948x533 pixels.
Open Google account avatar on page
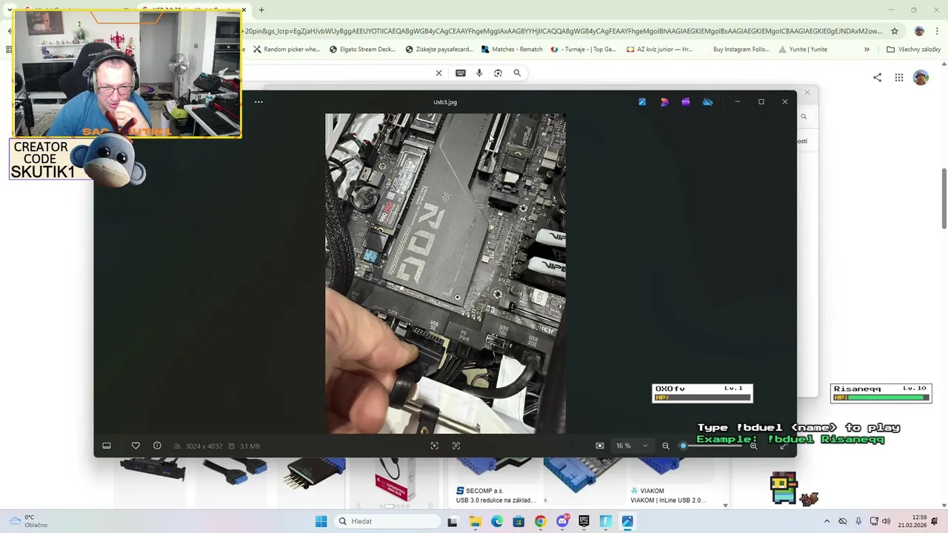pyautogui.click(x=921, y=77)
